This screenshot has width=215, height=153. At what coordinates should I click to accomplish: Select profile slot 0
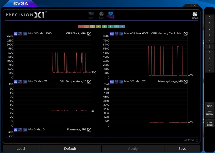point(210,17)
